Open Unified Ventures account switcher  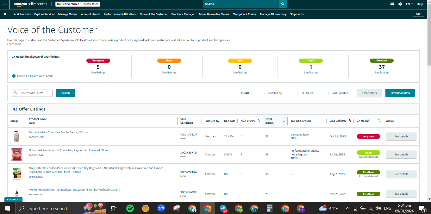78,4
